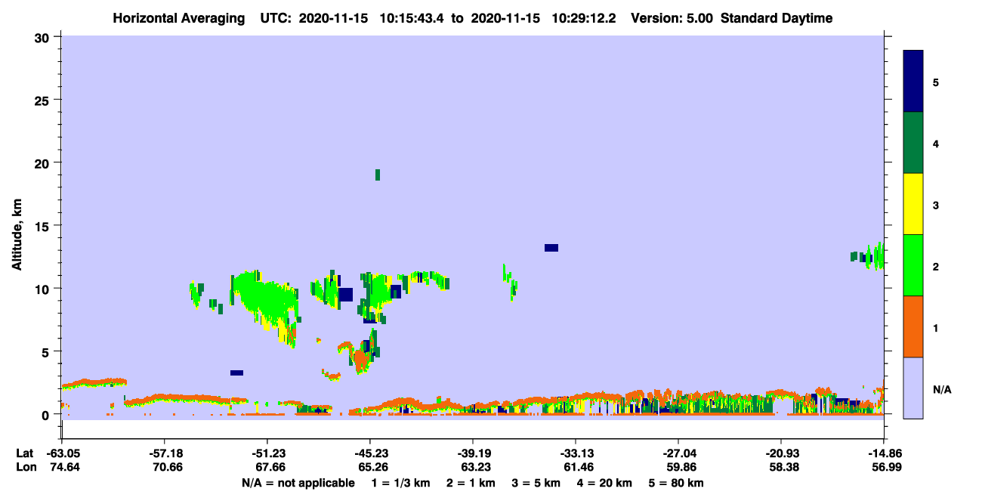Click the 20 tick label on altitude axis
The height and width of the screenshot is (504, 982).
tap(42, 162)
